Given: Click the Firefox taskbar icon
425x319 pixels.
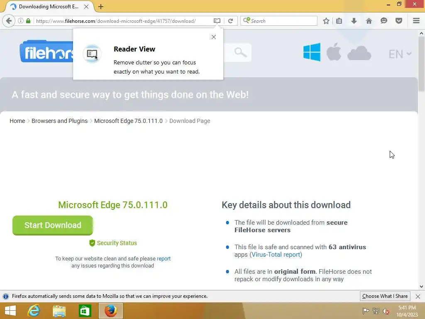Looking at the screenshot, I should (110, 311).
